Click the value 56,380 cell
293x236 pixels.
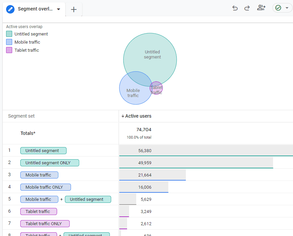click(145, 150)
